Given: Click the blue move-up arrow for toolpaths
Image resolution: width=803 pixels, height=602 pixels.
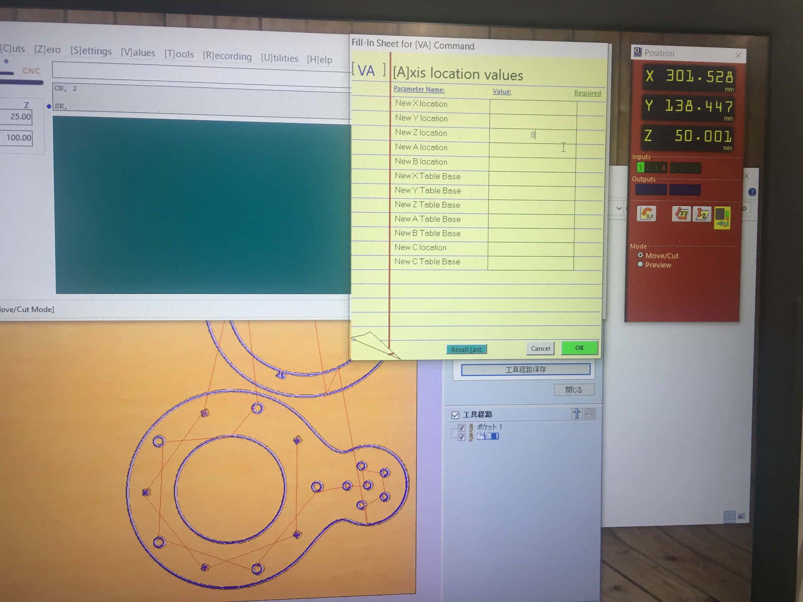Looking at the screenshot, I should click(x=576, y=414).
